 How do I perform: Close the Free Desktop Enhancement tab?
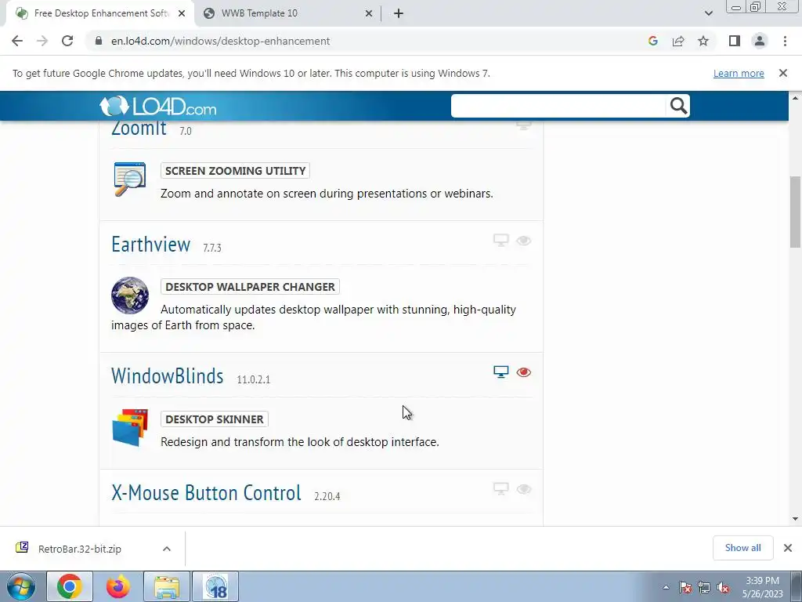[182, 13]
